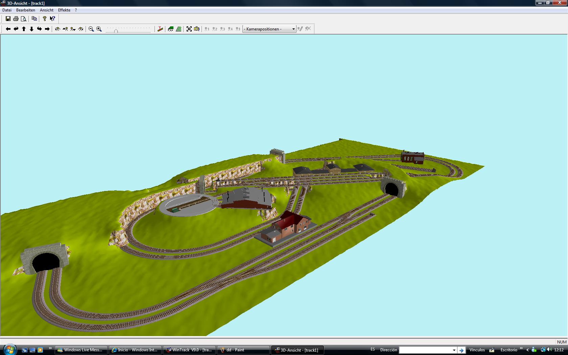Viewport: 568px width, 355px height.
Task: Expand the Dirección address dropdown in taskbar
Action: [x=454, y=350]
